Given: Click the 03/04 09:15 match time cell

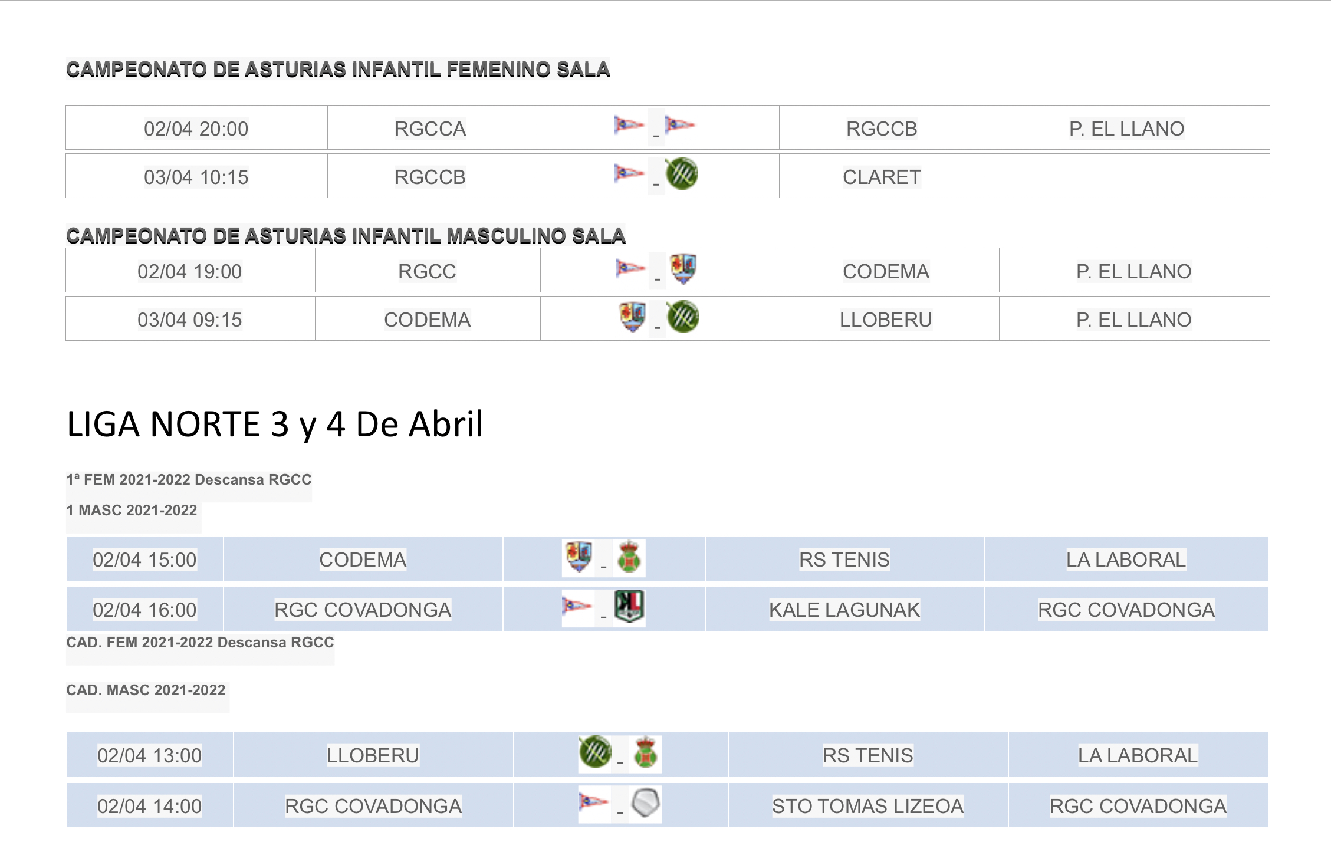Looking at the screenshot, I should (x=190, y=320).
